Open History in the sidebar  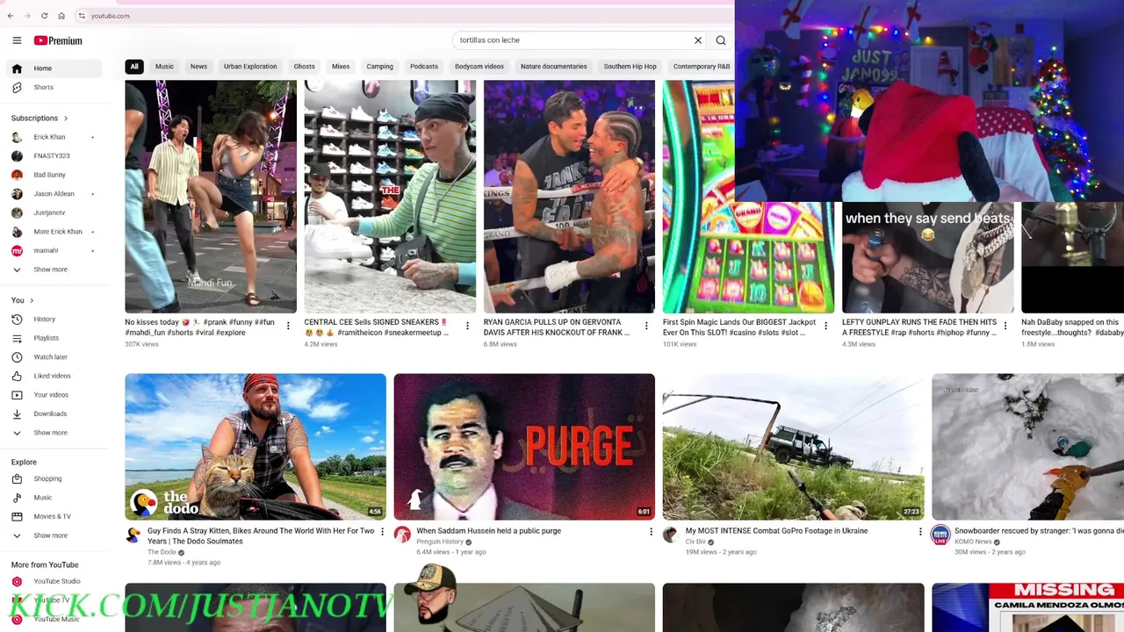coord(54,320)
